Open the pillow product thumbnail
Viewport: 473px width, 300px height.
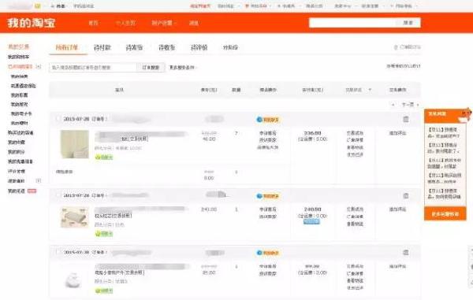coord(75,217)
